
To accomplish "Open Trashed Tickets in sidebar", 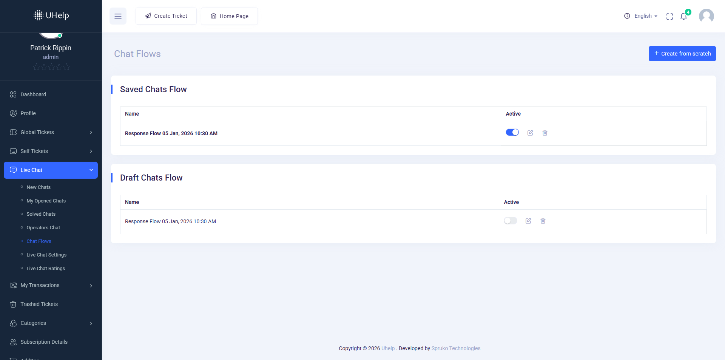I will pos(39,304).
